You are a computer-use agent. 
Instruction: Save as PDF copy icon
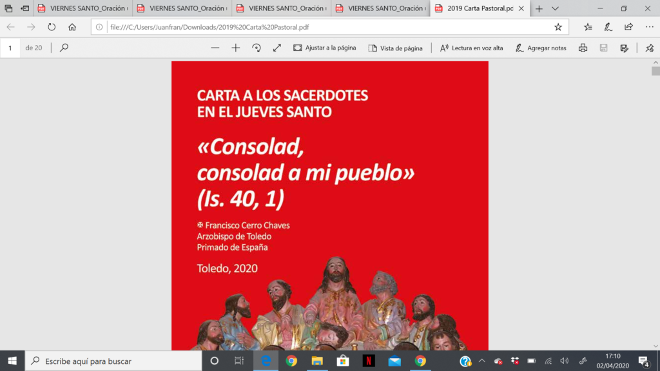click(x=624, y=48)
